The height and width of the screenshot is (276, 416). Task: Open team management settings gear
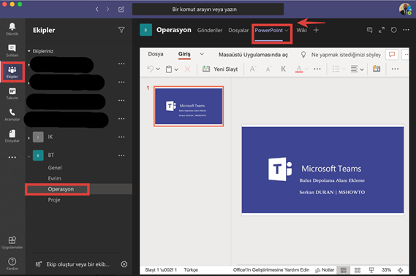click(124, 264)
